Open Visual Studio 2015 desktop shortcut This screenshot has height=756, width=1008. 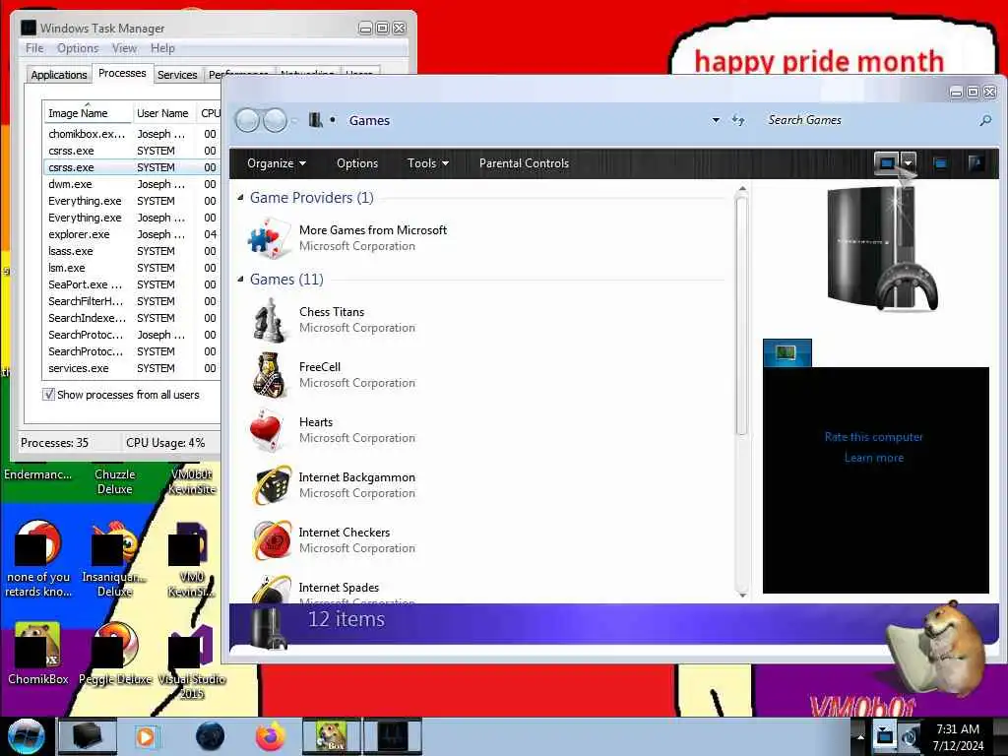point(192,662)
